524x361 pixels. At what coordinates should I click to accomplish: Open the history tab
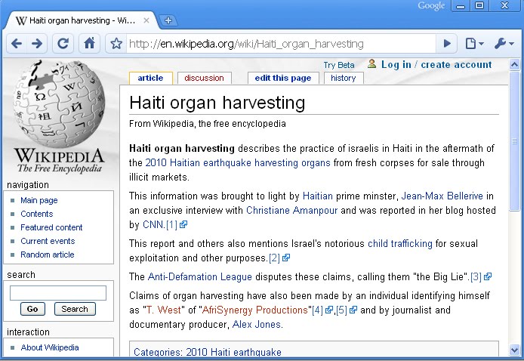click(x=344, y=78)
